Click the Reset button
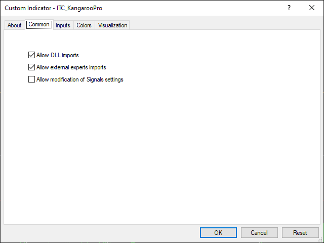Screen dimensions: 324x243 coord(300,233)
